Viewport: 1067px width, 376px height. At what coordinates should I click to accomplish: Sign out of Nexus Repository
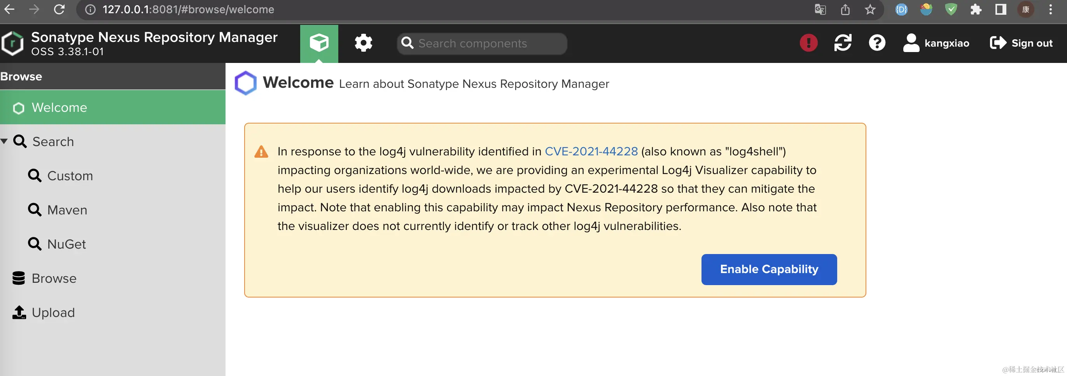click(x=1021, y=43)
